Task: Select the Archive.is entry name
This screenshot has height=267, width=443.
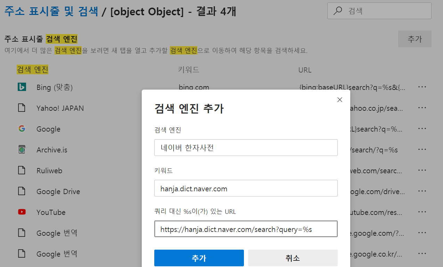Action: [52, 150]
